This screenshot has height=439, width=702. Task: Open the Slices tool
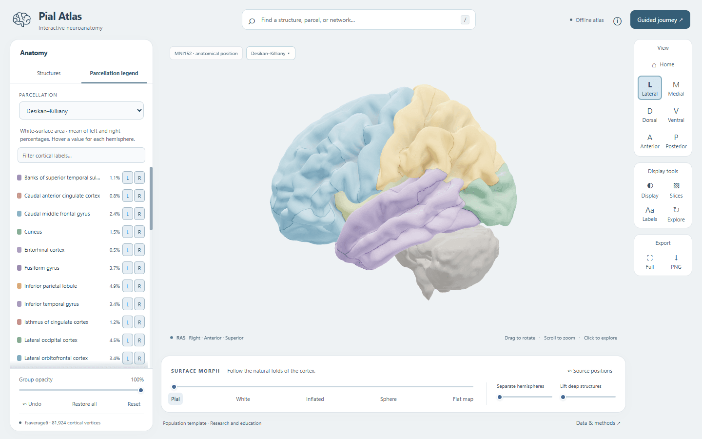pyautogui.click(x=676, y=190)
